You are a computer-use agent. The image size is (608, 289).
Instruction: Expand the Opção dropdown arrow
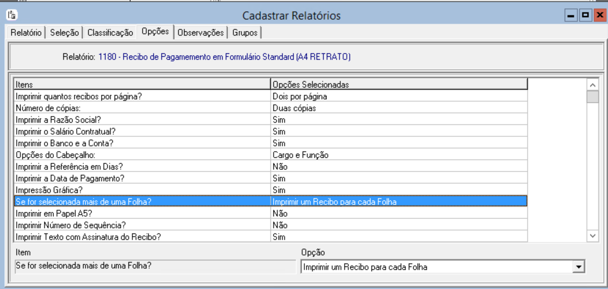pyautogui.click(x=579, y=267)
